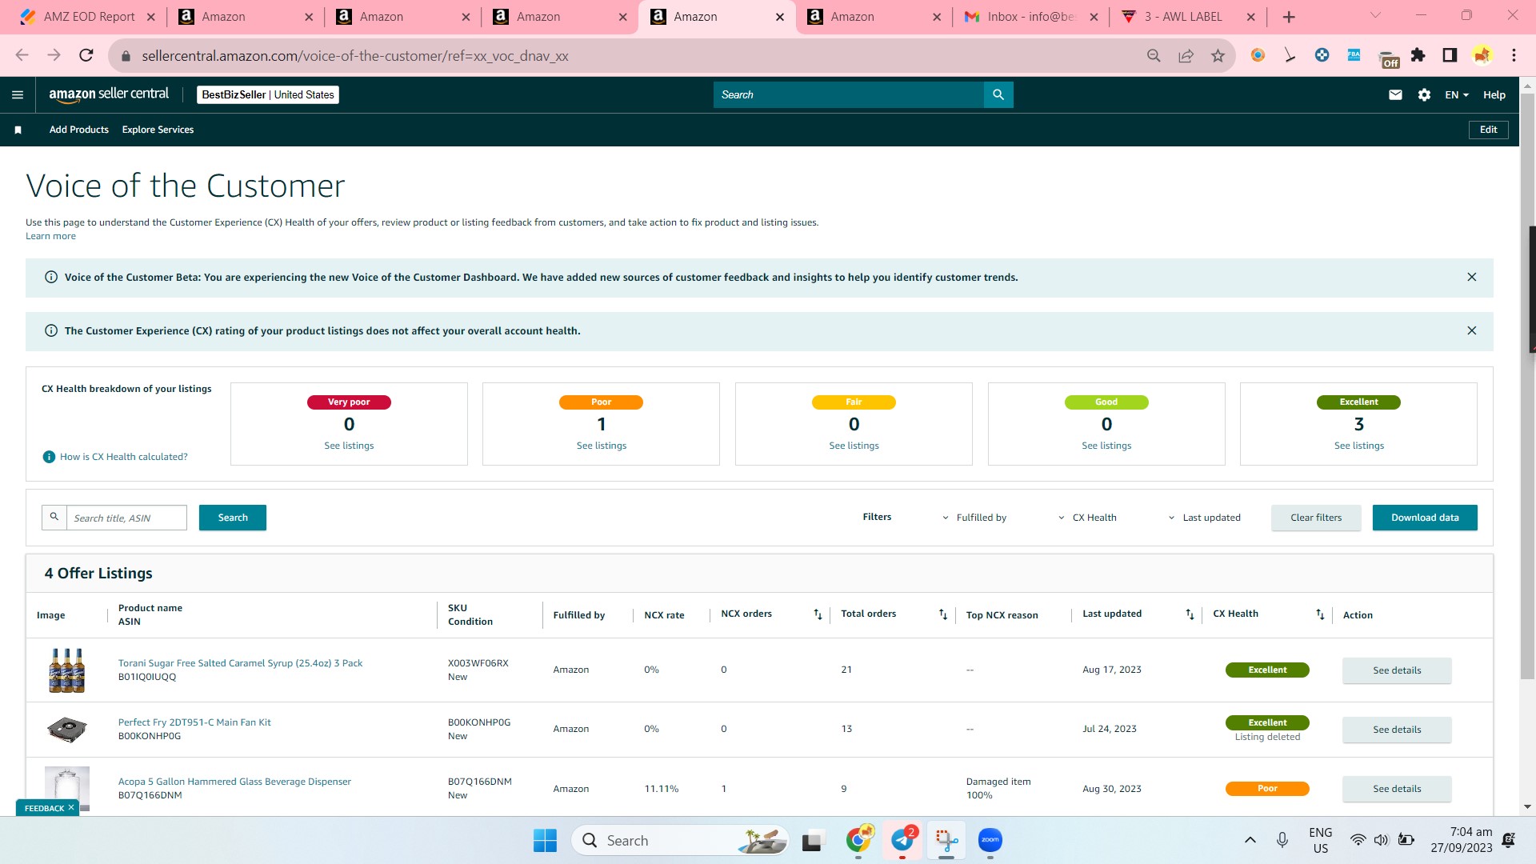
Task: Sort by Total orders arrows icon
Action: tap(943, 614)
